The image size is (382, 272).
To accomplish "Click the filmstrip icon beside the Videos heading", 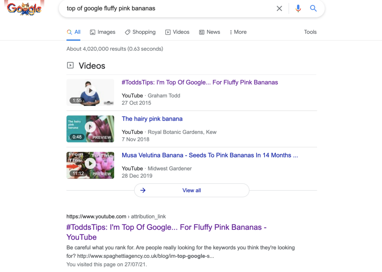I will click(x=70, y=65).
